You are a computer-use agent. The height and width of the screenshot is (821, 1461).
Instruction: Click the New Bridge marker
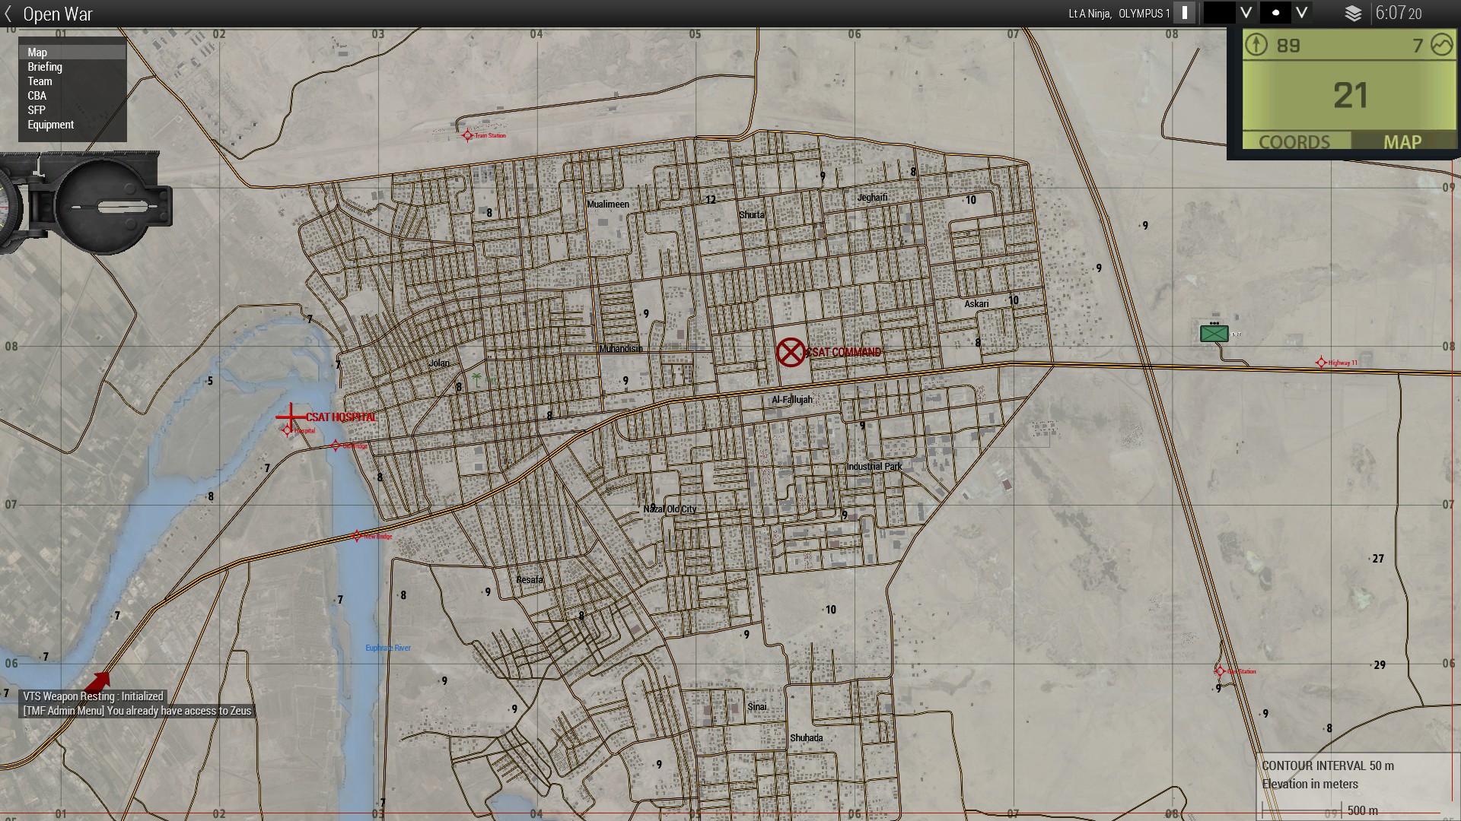coord(357,536)
